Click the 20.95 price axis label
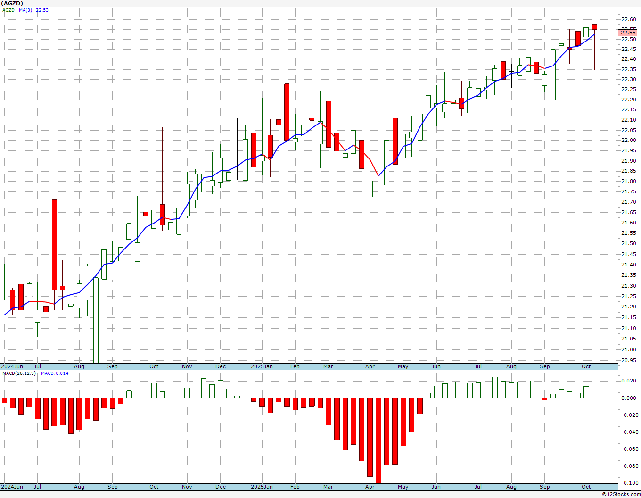This screenshot has width=641, height=498. 628,360
